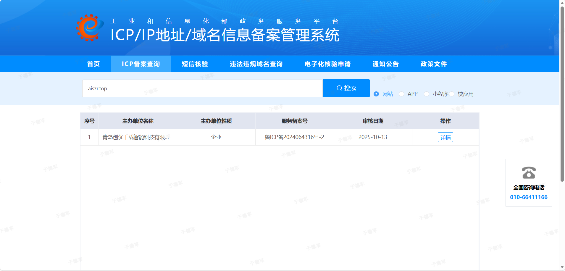The height and width of the screenshot is (271, 565).
Task: Click scrollbar down arrow at bottom right
Action: (x=562, y=267)
